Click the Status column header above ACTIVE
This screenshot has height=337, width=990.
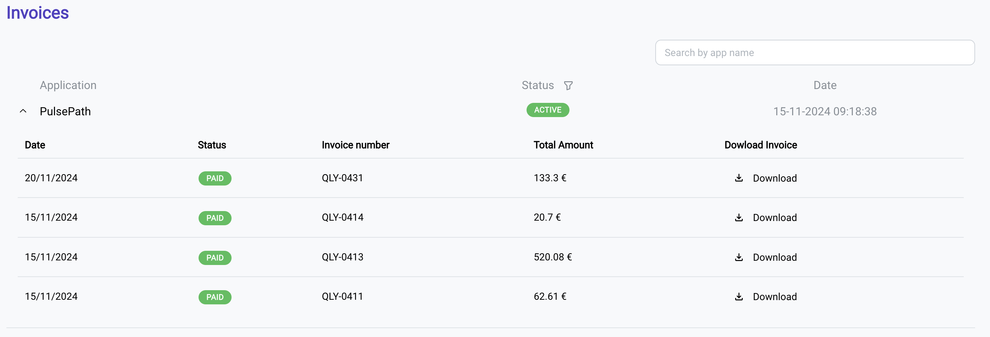(538, 85)
